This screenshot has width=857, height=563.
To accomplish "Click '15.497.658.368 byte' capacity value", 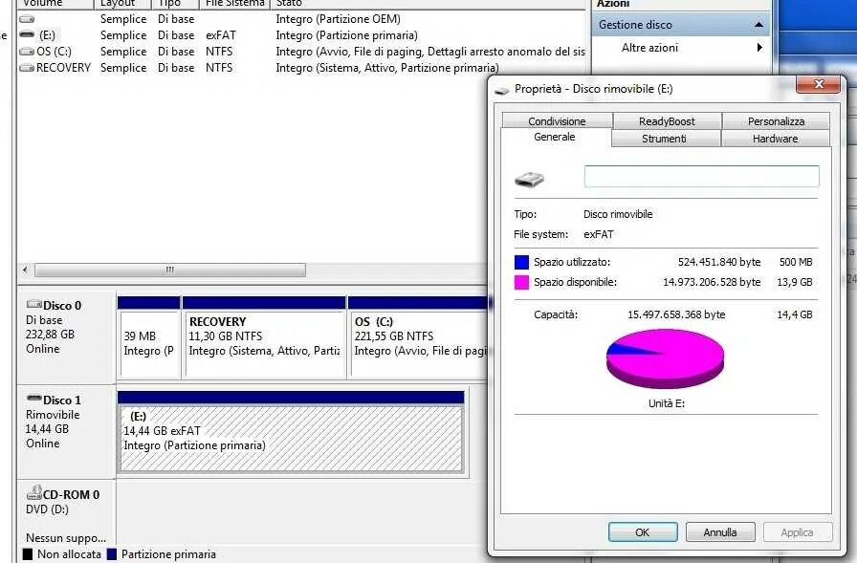I will click(x=676, y=314).
